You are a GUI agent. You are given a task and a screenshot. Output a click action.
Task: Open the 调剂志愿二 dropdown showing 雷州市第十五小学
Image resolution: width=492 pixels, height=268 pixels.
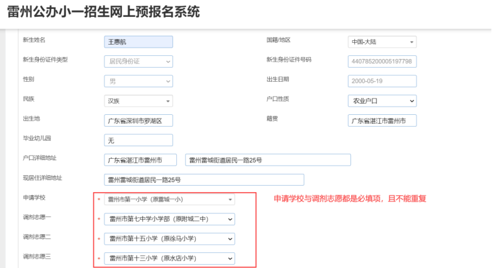coord(169,239)
